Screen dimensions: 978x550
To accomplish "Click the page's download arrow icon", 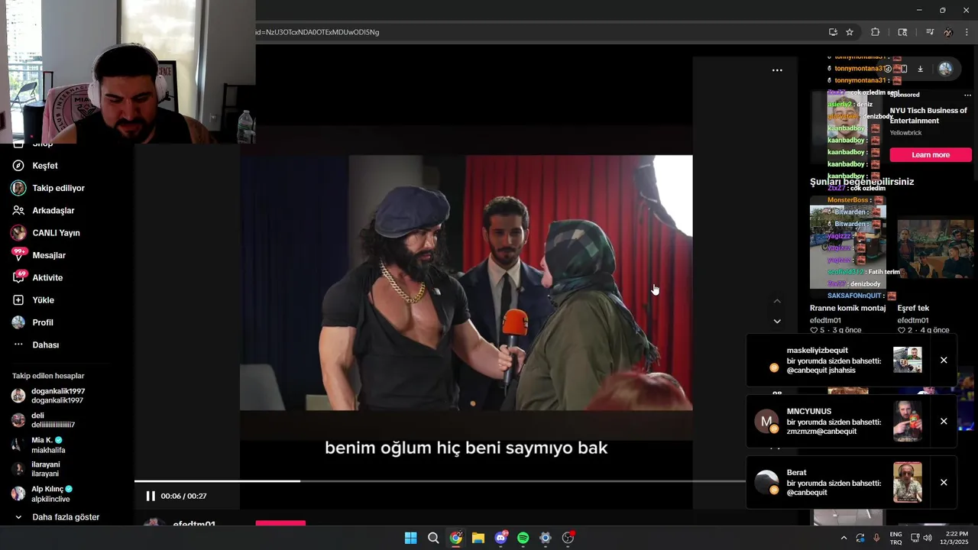I will (920, 69).
